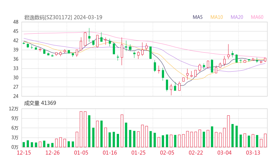Viewport: 271px width, 161px height.
Task: Click the 12-15 date axis label
Action: 24,153
